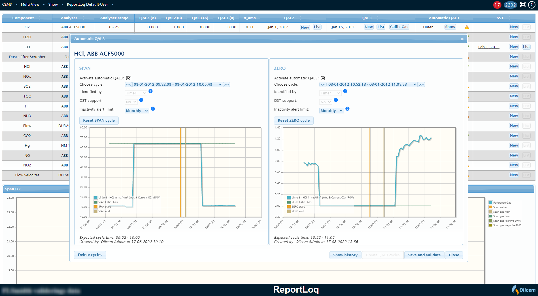
Task: Open SPAN DST support dropdown
Action: pyautogui.click(x=131, y=102)
